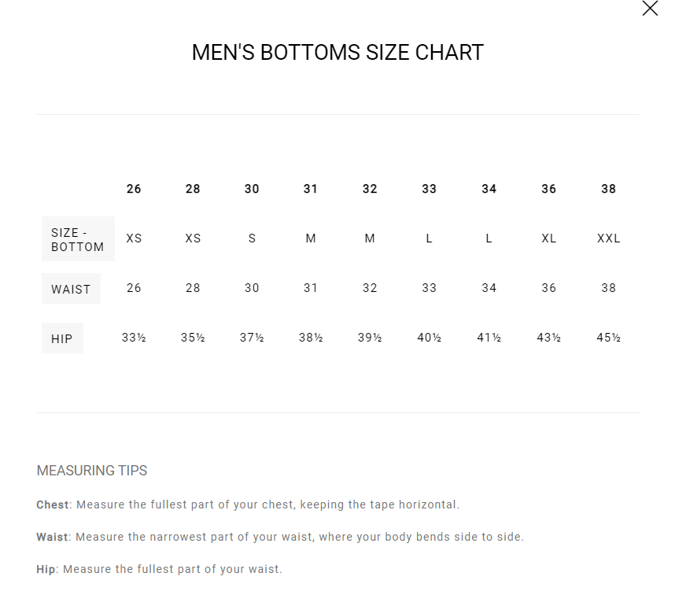The width and height of the screenshot is (675, 595).
Task: Close the size chart dialog
Action: pos(650,8)
